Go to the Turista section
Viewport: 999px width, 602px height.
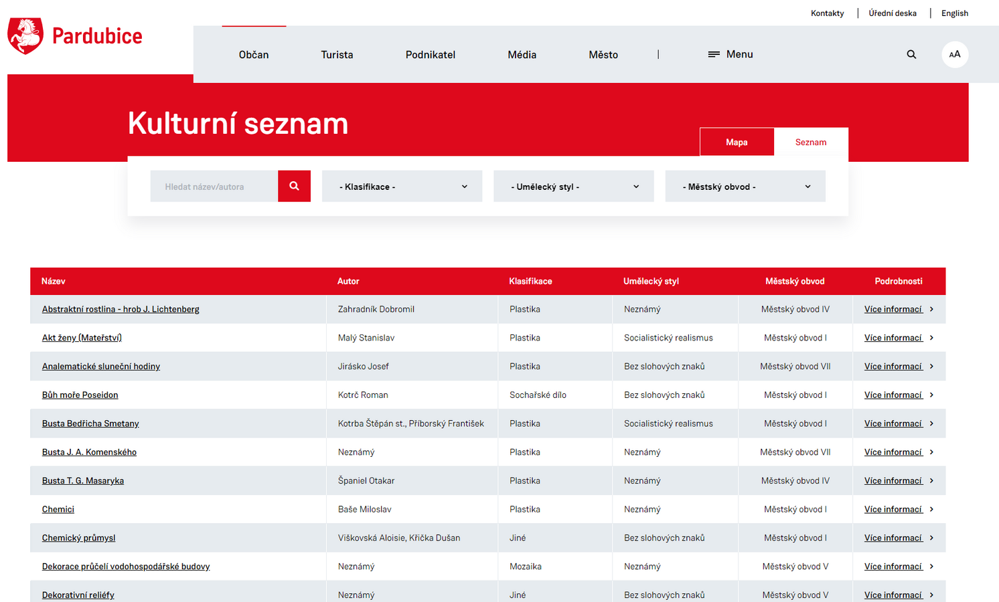pos(337,55)
